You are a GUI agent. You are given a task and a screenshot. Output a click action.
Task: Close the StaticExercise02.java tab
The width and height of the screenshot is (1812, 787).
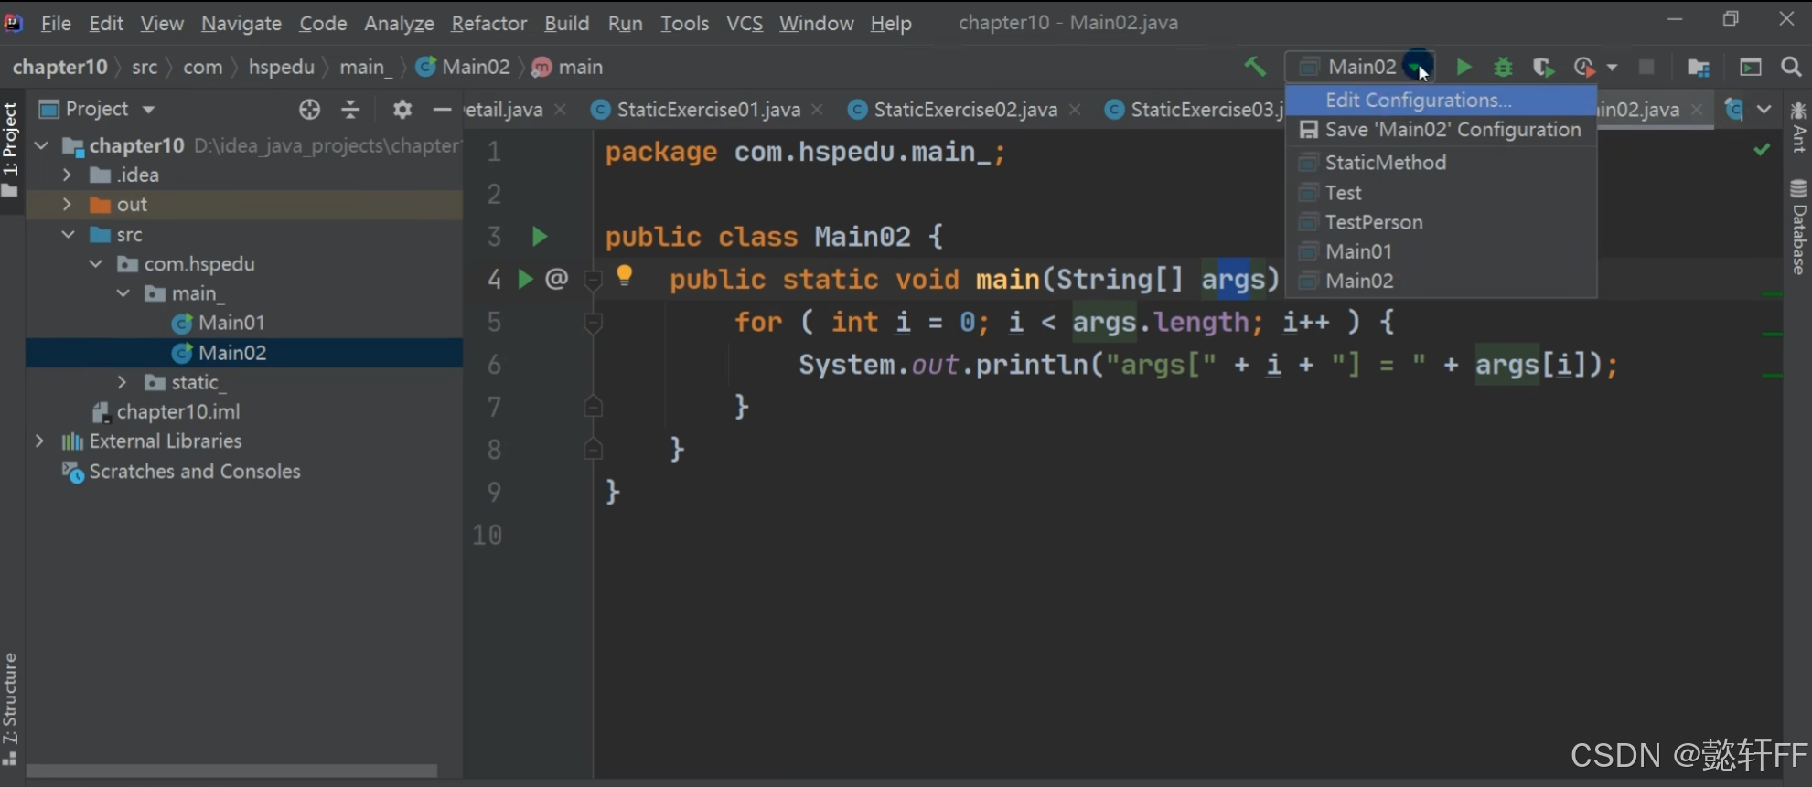(1075, 110)
